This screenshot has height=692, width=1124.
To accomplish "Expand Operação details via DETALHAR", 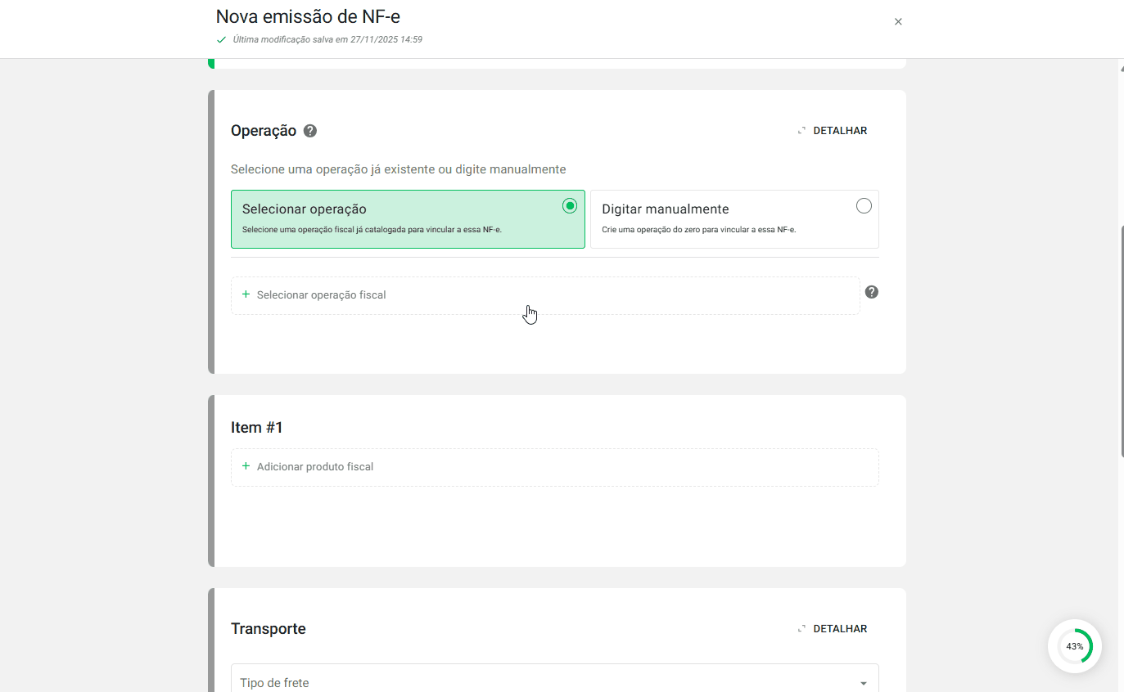I will [839, 129].
